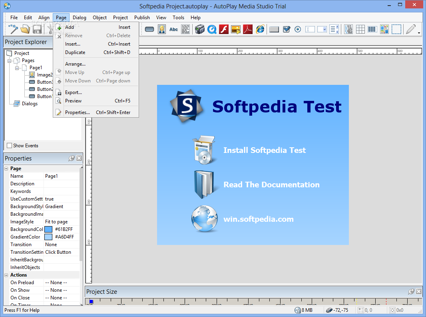Open the toolbar overflow arrow beside pencil
426x317 pixels.
point(419,33)
